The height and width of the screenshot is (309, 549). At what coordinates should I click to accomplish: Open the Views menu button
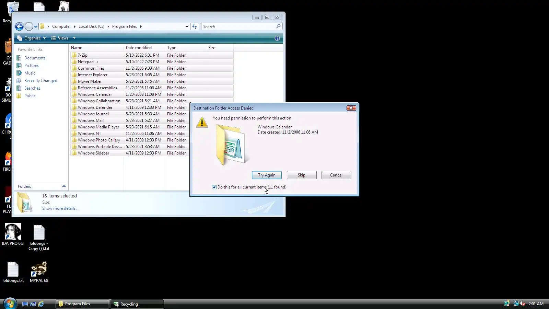pos(60,38)
